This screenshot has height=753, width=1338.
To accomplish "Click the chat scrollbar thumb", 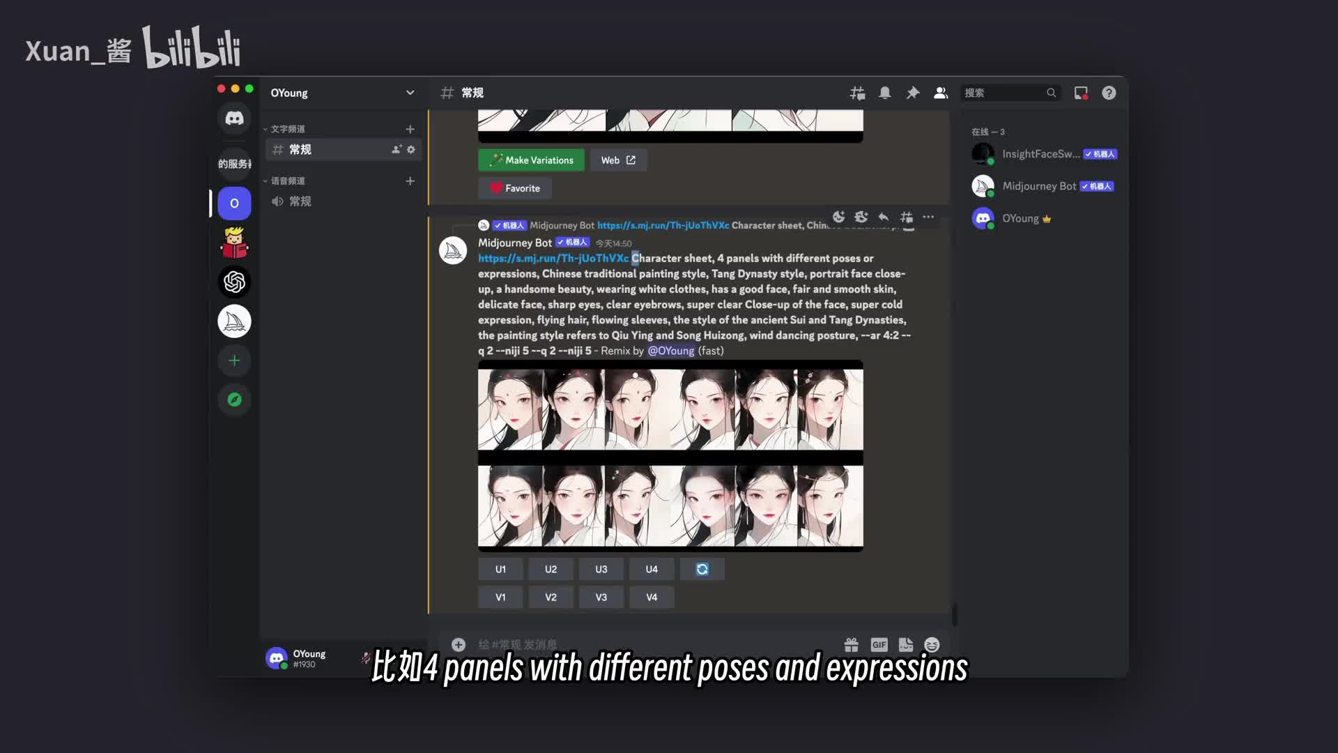I will tap(954, 614).
